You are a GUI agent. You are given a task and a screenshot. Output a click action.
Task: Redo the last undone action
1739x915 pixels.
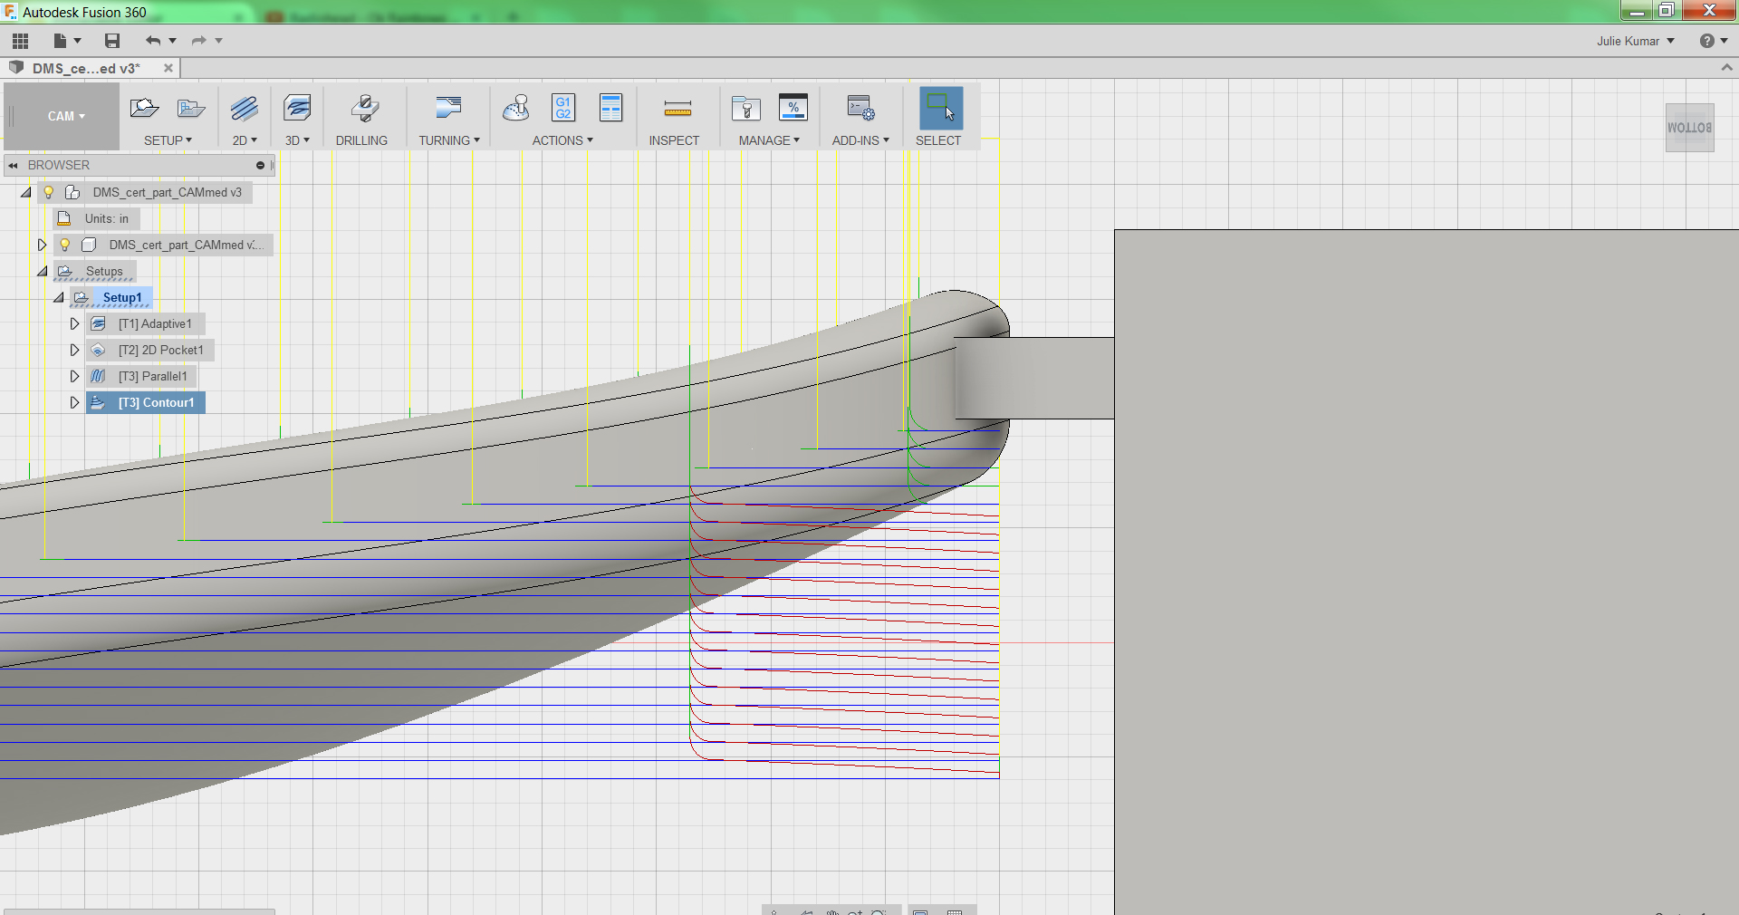pos(198,41)
